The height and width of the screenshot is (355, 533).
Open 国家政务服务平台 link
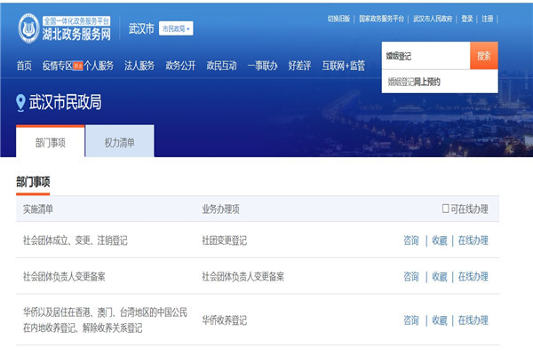[381, 19]
